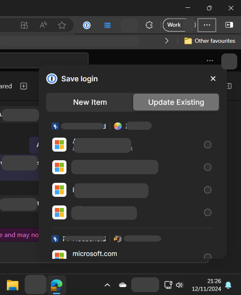Open the apps grid-plus icon in address bar
This screenshot has width=241, height=295.
tap(24, 25)
